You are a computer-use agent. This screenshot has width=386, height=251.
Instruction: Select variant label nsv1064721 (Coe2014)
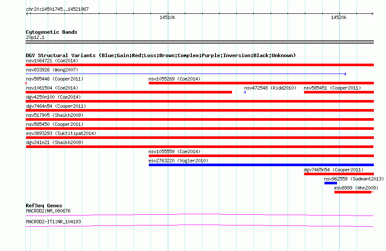pos(52,61)
